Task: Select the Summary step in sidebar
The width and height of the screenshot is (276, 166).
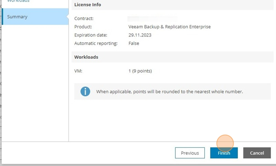Action: 35,17
